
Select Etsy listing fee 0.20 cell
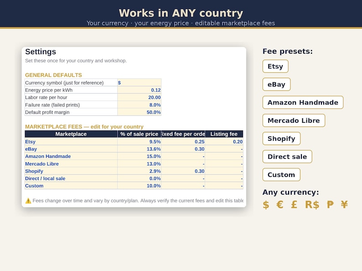coord(224,141)
